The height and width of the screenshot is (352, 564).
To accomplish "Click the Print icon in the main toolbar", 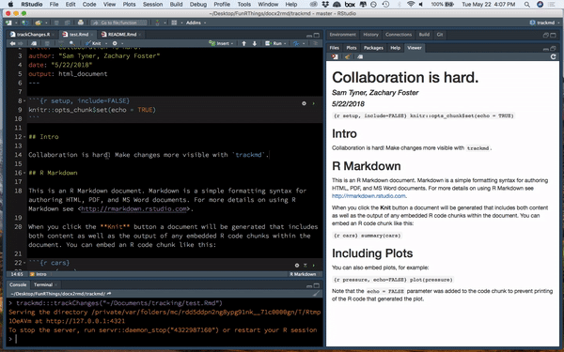I will [x=81, y=23].
